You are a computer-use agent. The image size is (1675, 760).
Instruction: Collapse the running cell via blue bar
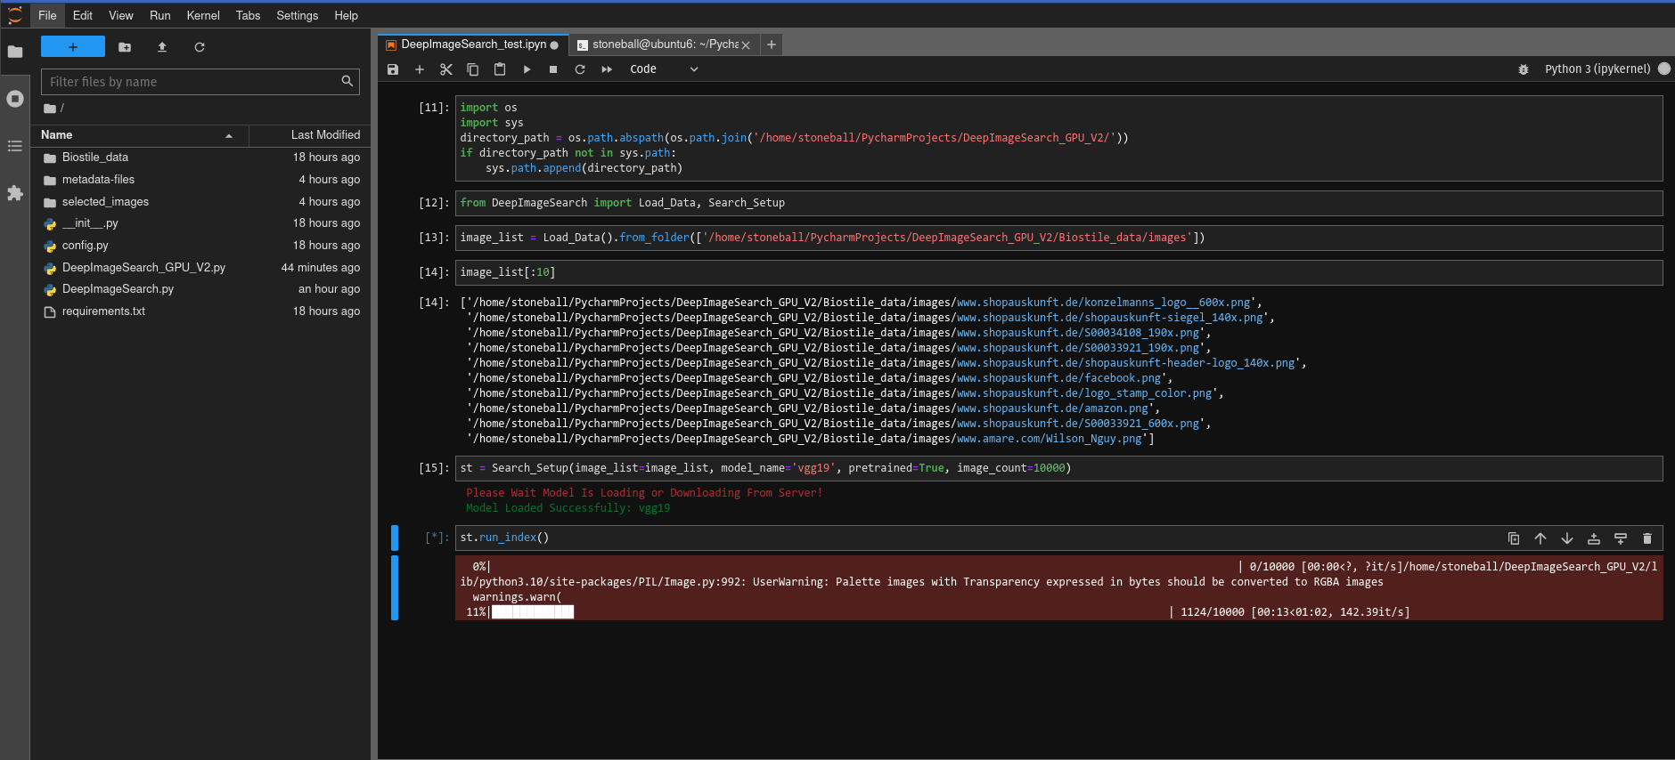click(x=395, y=538)
